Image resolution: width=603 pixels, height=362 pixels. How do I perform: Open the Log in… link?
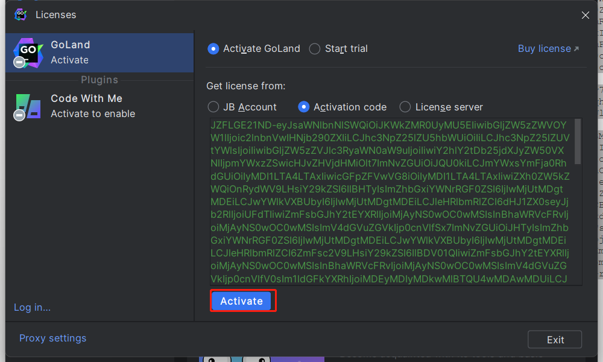tap(33, 307)
